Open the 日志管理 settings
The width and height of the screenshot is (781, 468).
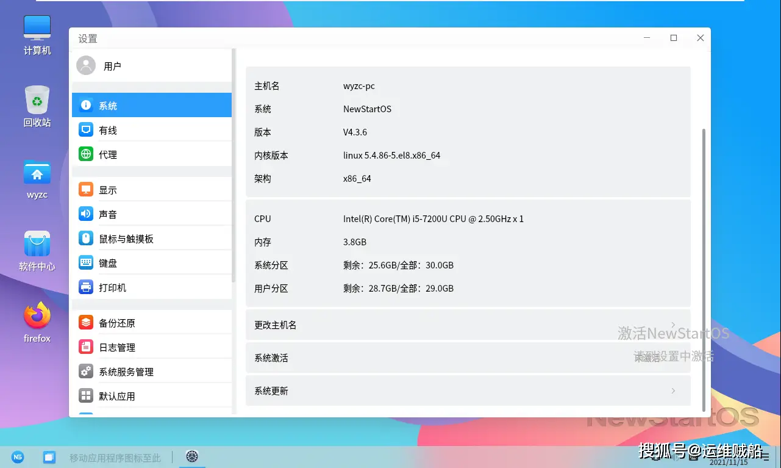click(152, 347)
